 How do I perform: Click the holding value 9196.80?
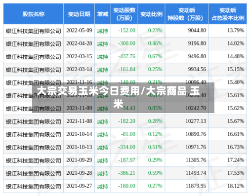(197, 43)
